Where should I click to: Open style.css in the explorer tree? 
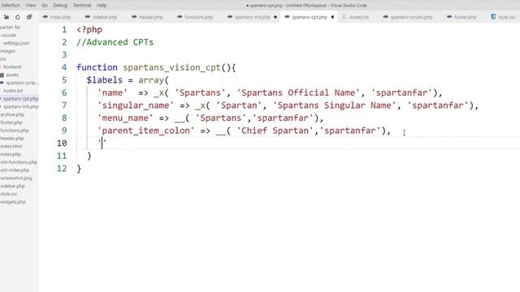9,194
